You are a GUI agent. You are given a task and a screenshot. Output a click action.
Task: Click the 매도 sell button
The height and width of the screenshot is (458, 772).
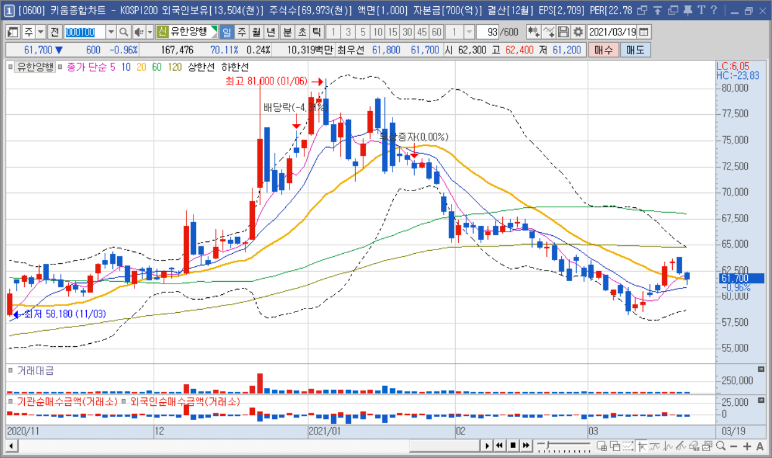[x=636, y=50]
